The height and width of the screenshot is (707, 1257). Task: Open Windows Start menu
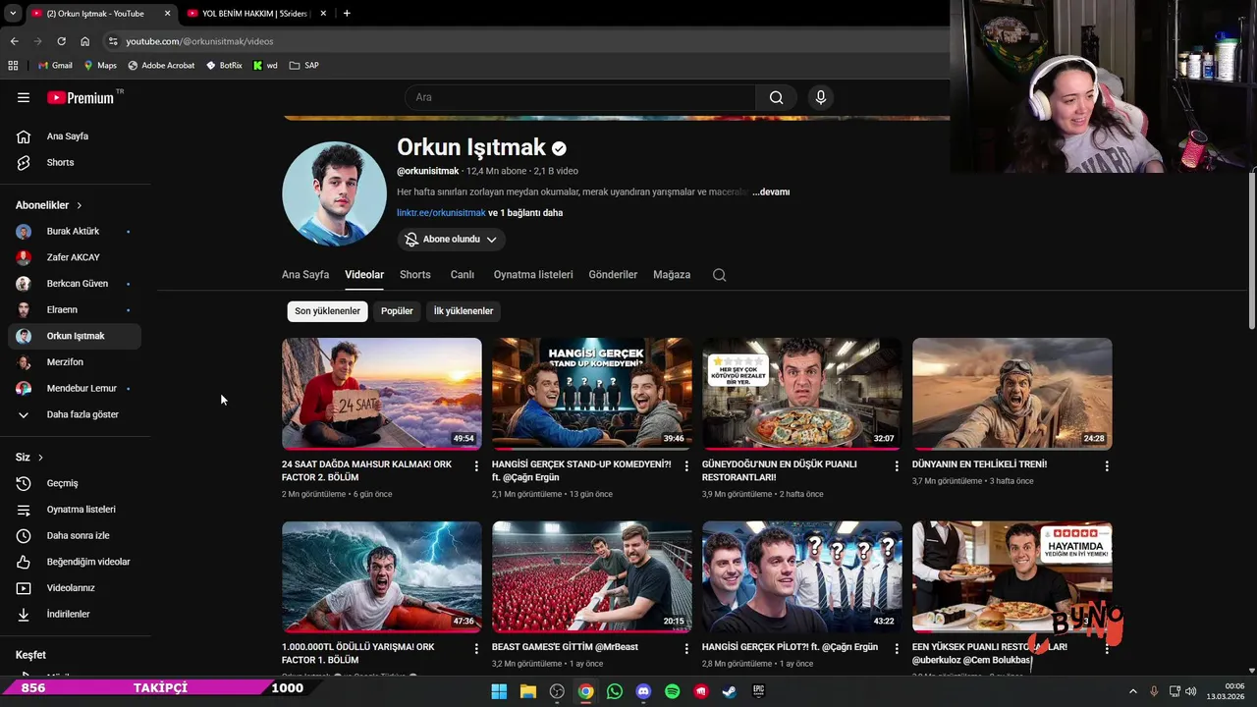coord(499,691)
